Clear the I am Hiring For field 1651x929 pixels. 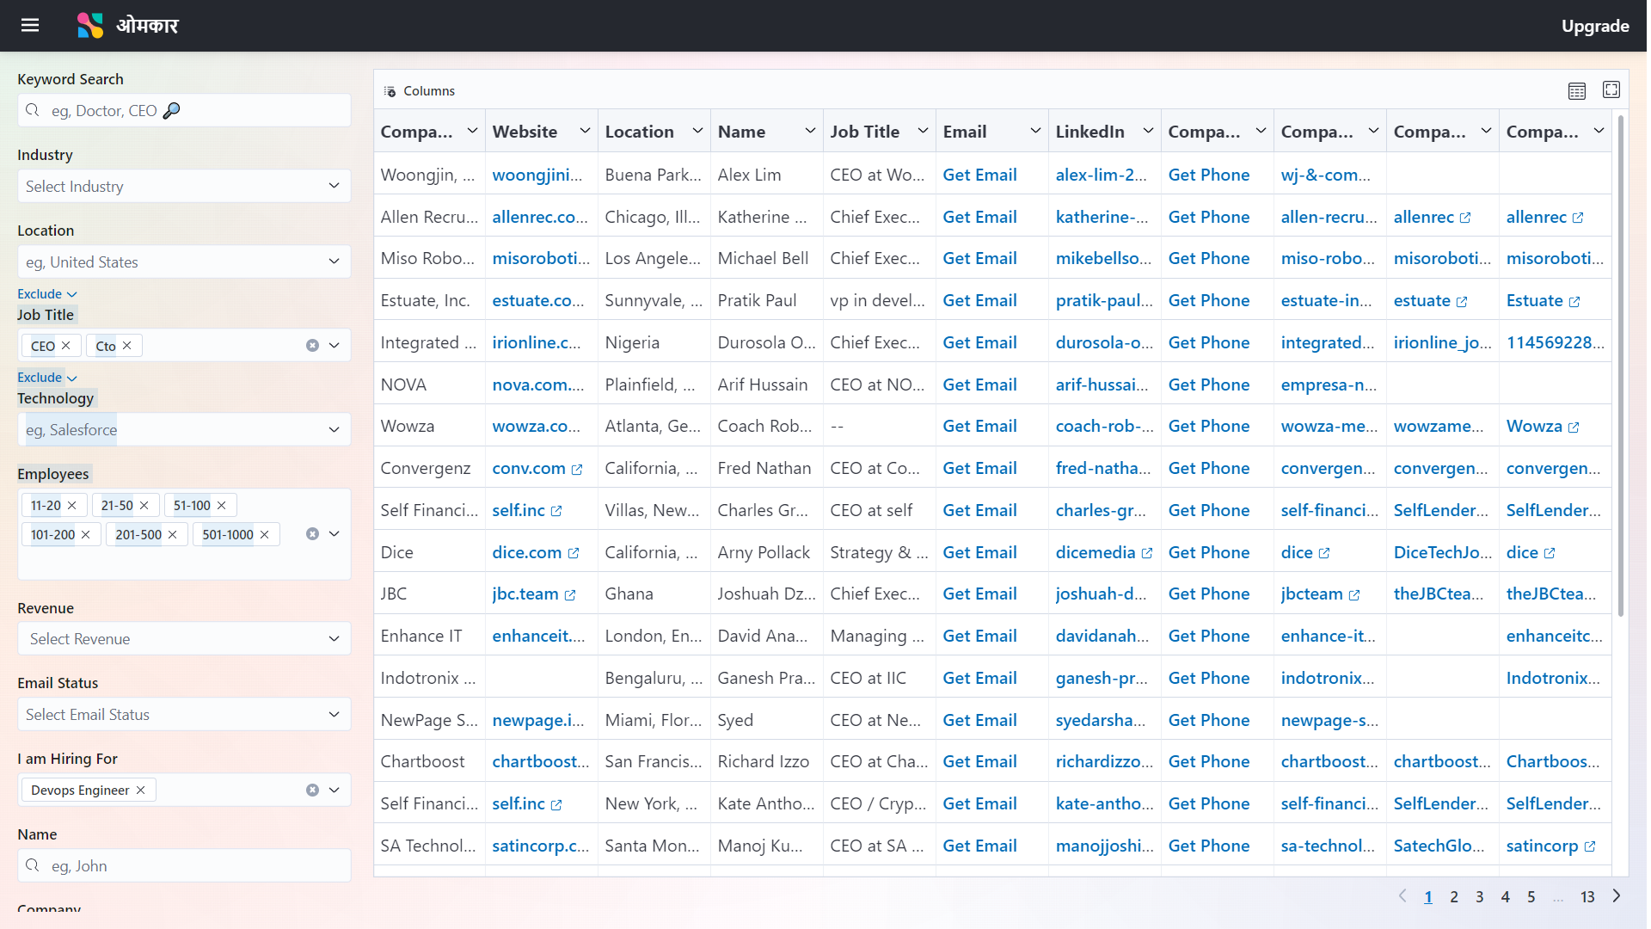click(x=312, y=791)
